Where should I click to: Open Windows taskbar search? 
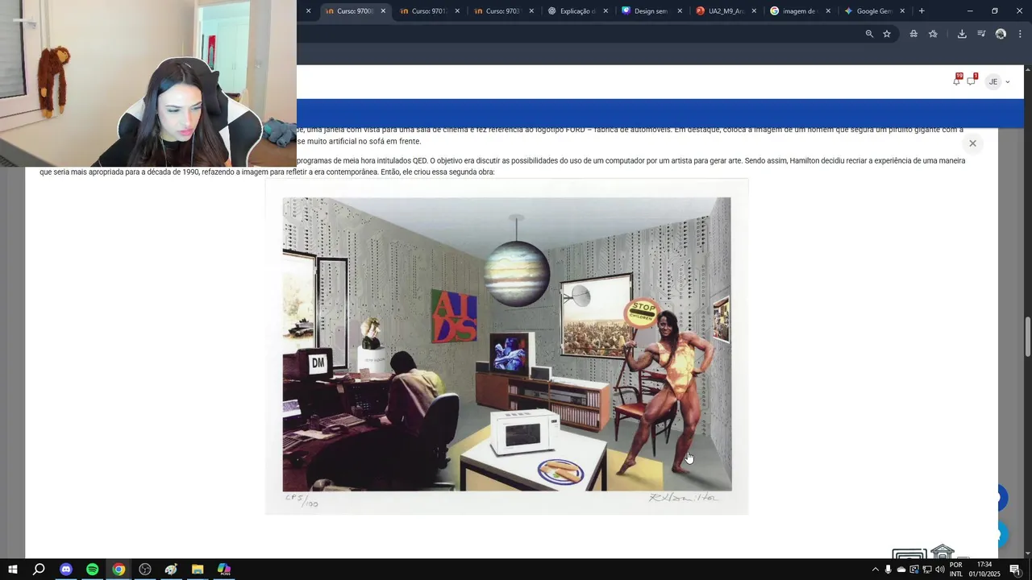point(39,570)
